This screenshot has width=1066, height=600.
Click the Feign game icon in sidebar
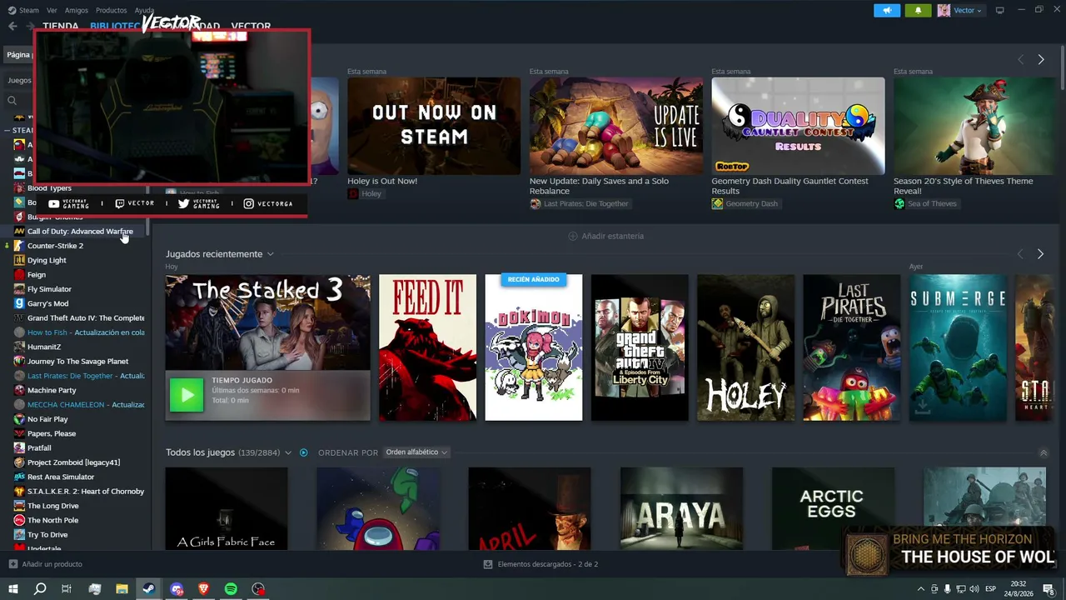pos(19,274)
